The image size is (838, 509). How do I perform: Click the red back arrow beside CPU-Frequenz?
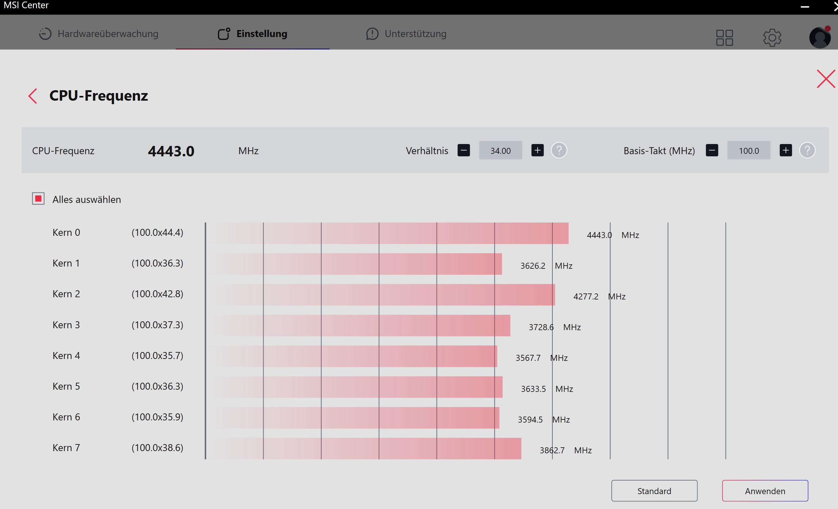[33, 96]
